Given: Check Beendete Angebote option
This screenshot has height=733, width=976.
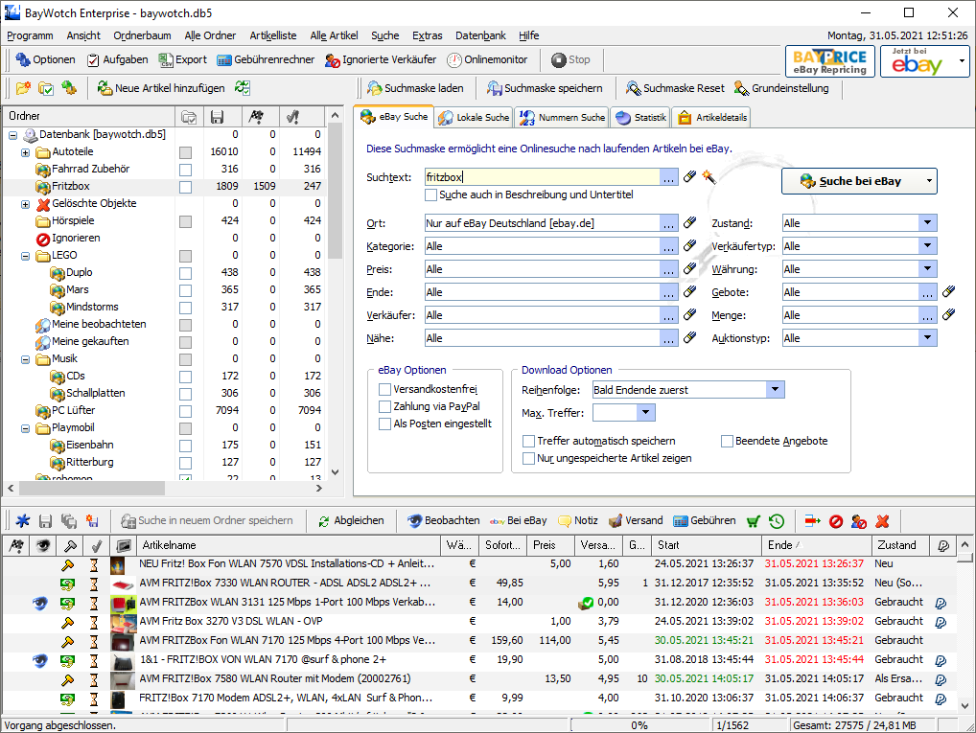Looking at the screenshot, I should [727, 441].
